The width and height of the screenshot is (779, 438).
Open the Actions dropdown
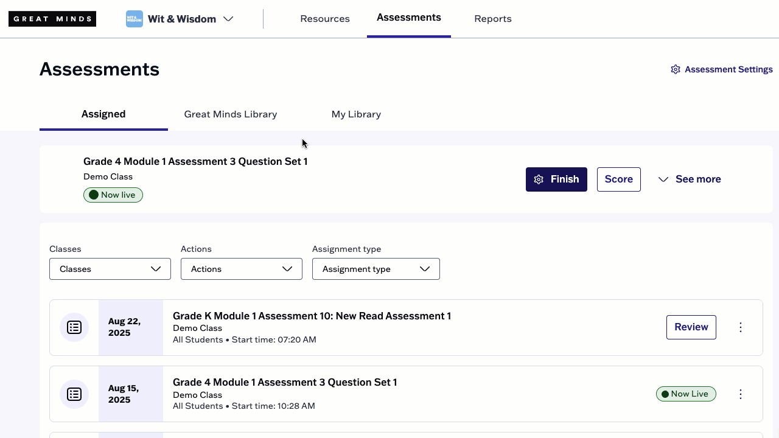pos(241,269)
